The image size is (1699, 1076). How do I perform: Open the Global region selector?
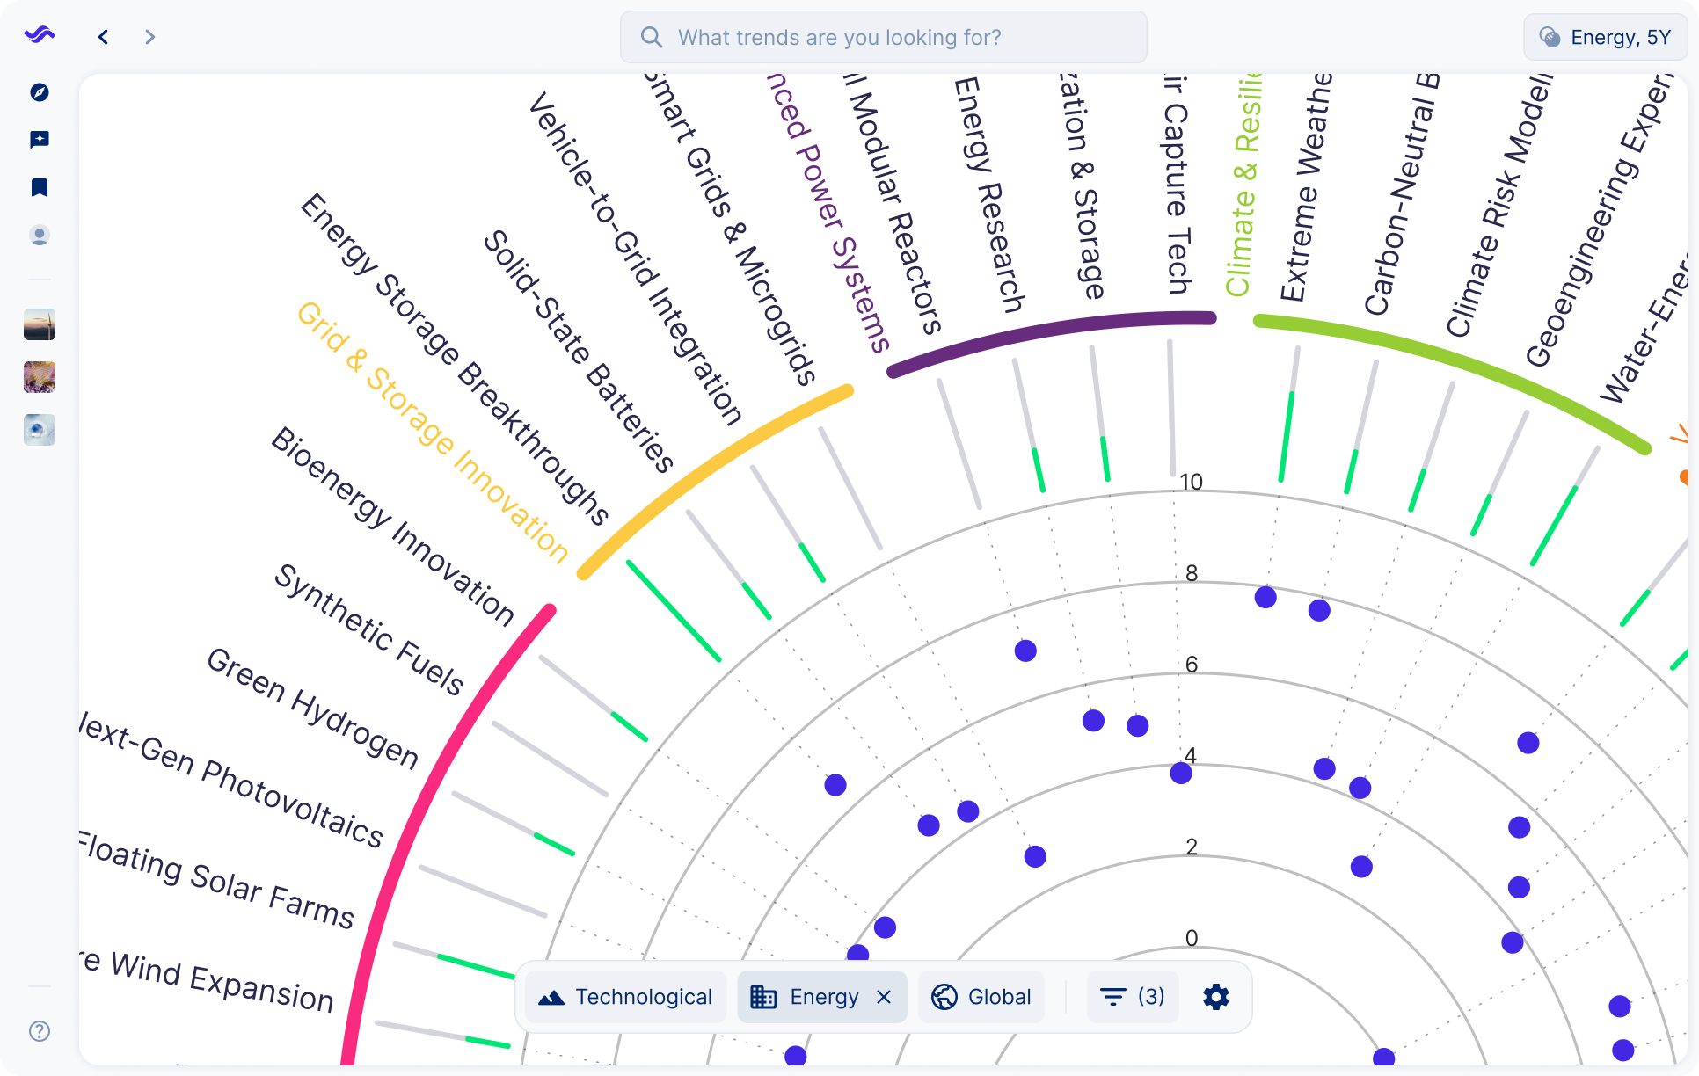[x=981, y=997]
